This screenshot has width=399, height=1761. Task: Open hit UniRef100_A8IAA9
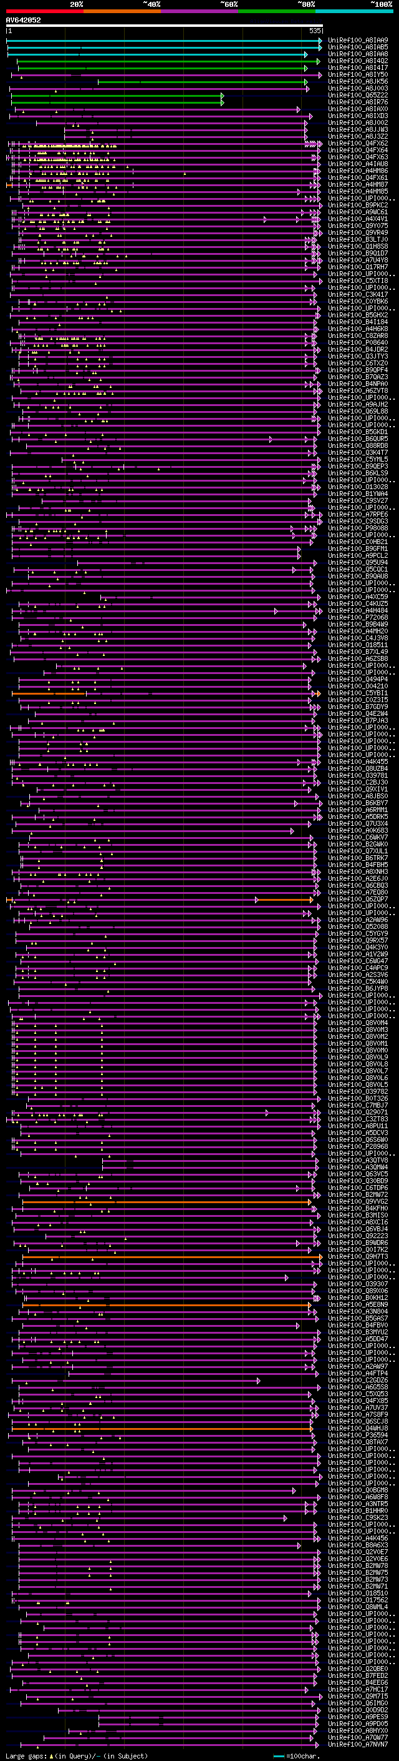358,41
